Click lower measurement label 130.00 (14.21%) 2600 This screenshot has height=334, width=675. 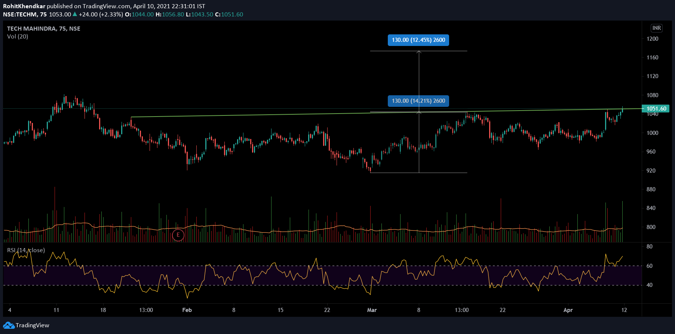[x=418, y=101]
